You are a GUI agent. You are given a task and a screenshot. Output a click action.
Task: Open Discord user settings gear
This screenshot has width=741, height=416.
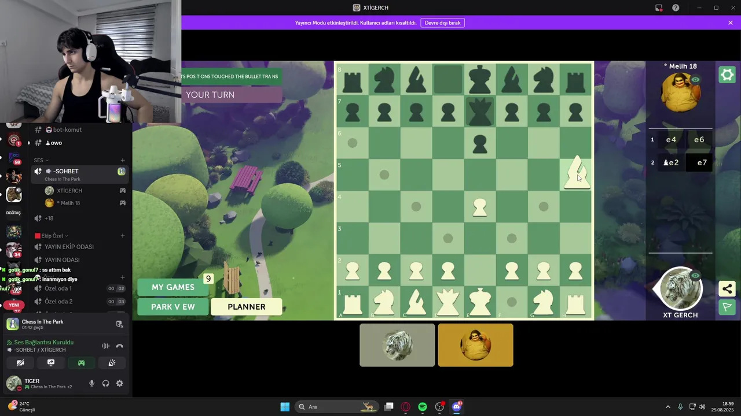coord(120,384)
